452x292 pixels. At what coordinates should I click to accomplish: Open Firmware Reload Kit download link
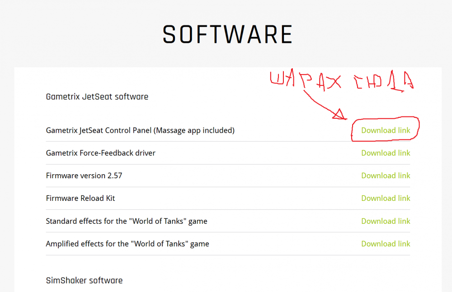pos(386,198)
